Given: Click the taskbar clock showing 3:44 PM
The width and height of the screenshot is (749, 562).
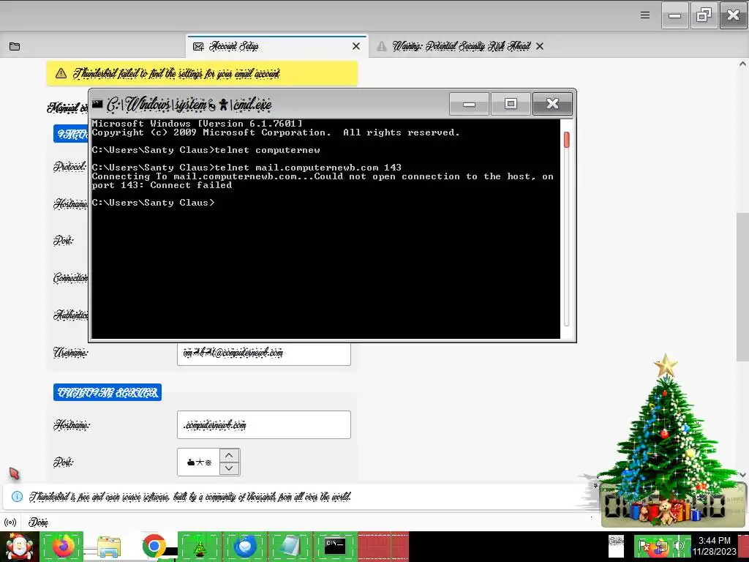Looking at the screenshot, I should (715, 546).
